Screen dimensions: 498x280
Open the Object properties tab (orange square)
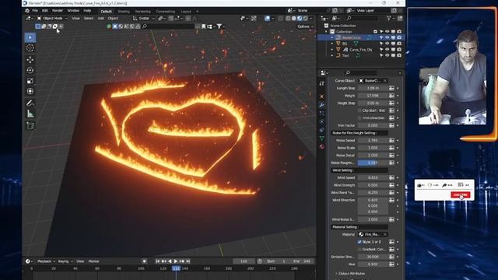pyautogui.click(x=321, y=96)
